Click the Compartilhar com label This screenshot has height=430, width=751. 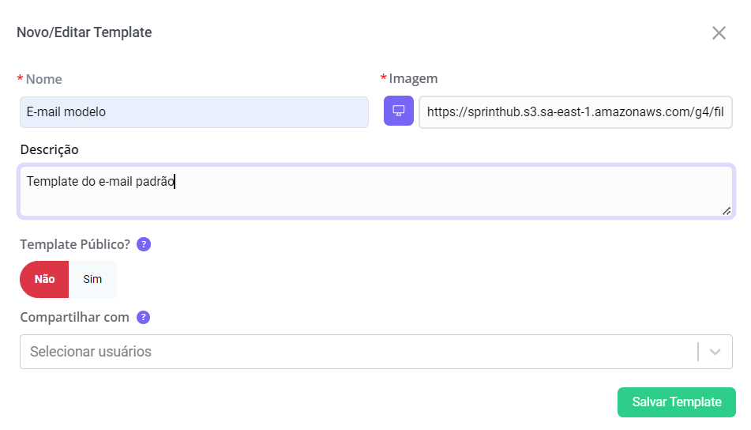tap(74, 318)
